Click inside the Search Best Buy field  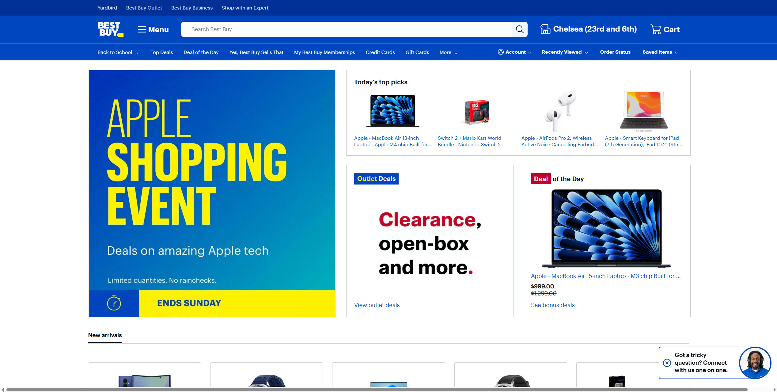347,29
